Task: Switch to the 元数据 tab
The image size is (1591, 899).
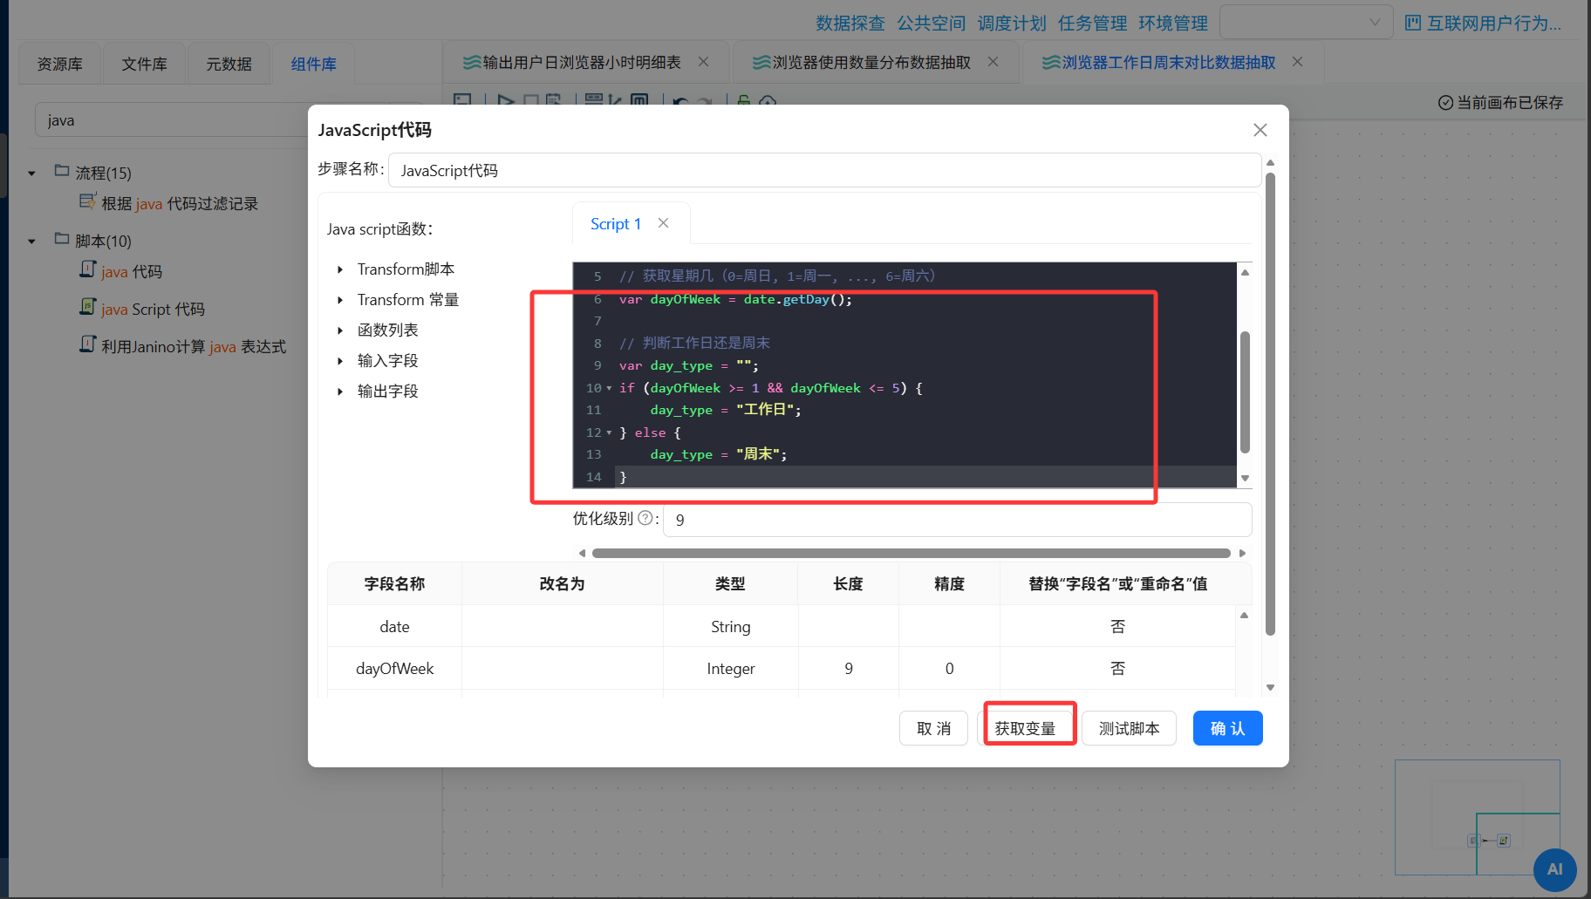Action: (x=229, y=64)
